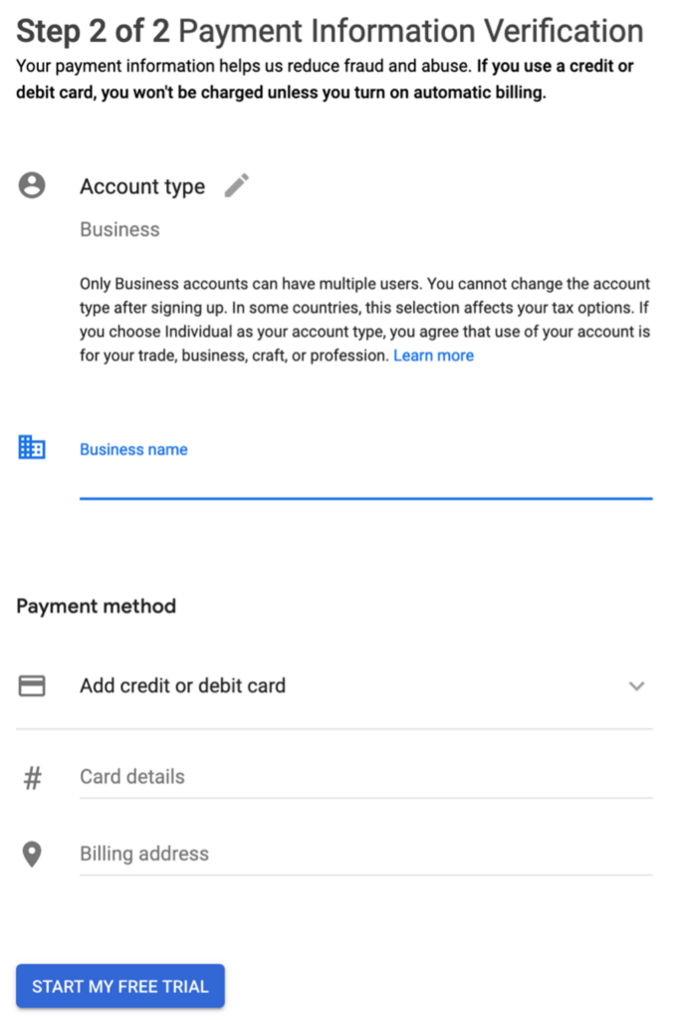
Task: Select the card icon under Payment method
Action: (x=33, y=685)
